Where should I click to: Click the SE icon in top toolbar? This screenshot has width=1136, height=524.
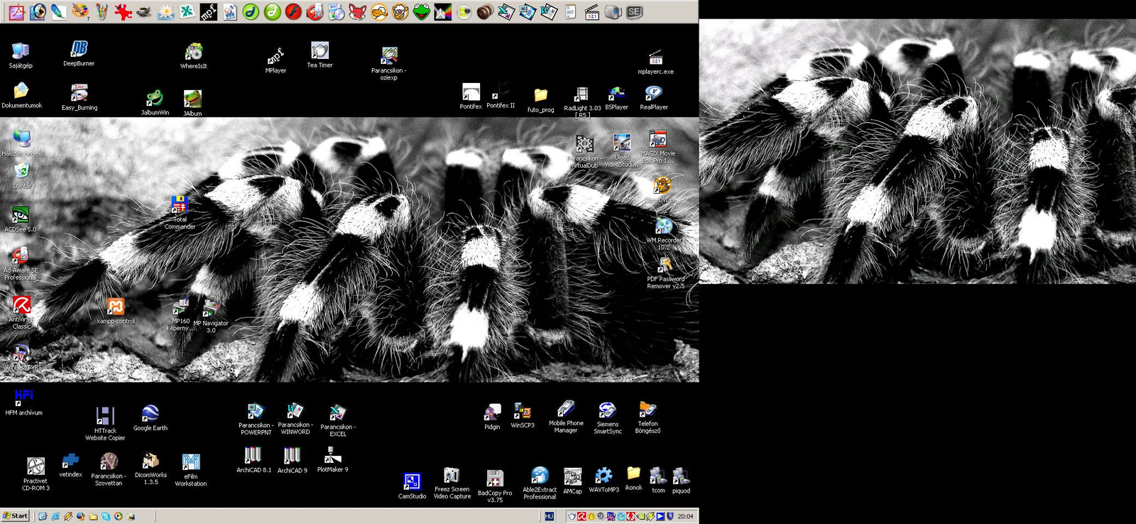[x=635, y=11]
